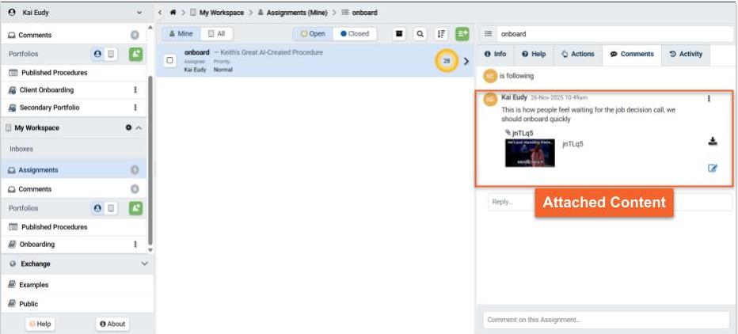This screenshot has width=738, height=334.
Task: Toggle the Closed status filter
Action: coord(355,34)
